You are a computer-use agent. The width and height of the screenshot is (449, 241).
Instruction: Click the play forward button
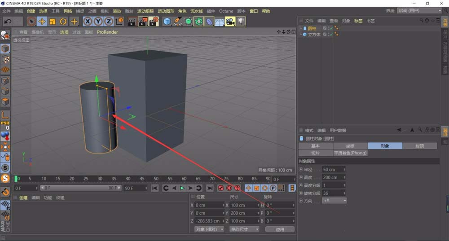point(182,188)
